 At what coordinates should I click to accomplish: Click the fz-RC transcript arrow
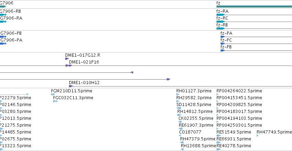pos(221,22)
